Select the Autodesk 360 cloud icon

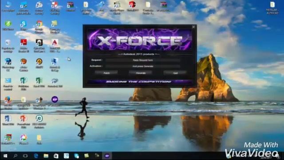click(55, 82)
